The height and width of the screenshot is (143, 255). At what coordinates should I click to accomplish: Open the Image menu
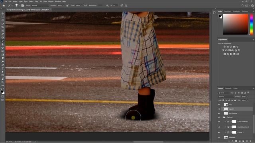click(15, 2)
